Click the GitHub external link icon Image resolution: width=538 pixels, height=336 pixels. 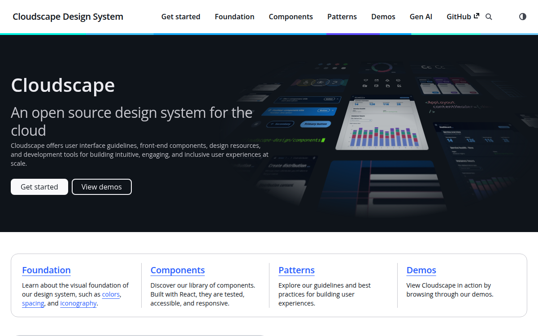pos(477,16)
